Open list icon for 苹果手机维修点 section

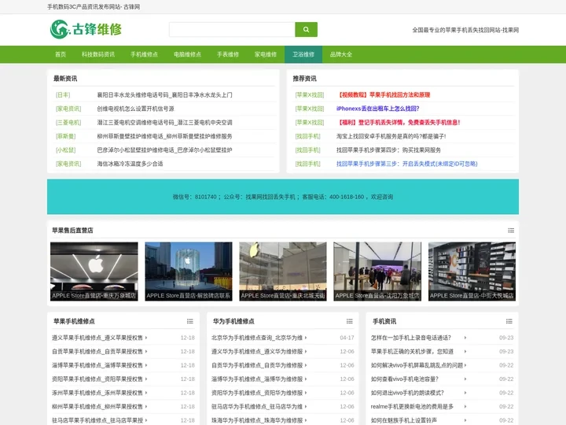tap(190, 321)
